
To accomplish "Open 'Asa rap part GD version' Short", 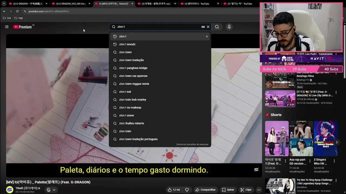I will click(x=301, y=138).
